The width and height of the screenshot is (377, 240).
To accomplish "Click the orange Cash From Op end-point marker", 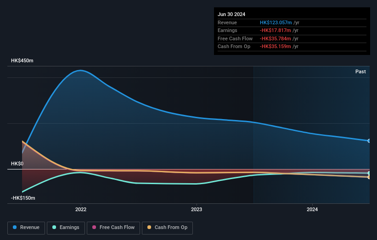I will click(x=369, y=177).
